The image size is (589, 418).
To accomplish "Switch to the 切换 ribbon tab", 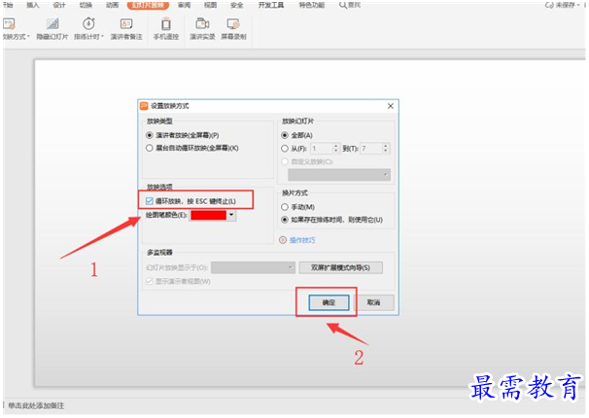I will pyautogui.click(x=86, y=5).
